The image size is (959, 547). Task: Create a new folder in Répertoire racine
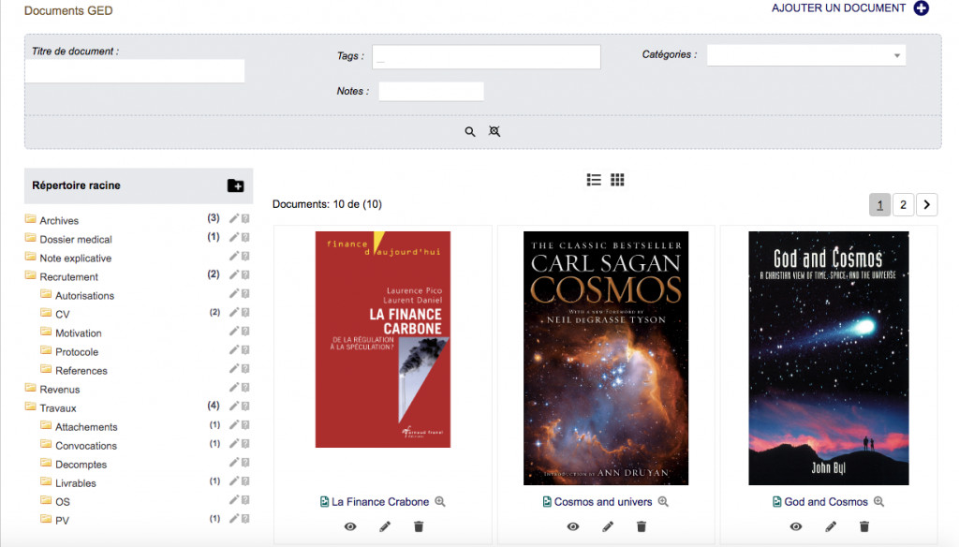[235, 185]
